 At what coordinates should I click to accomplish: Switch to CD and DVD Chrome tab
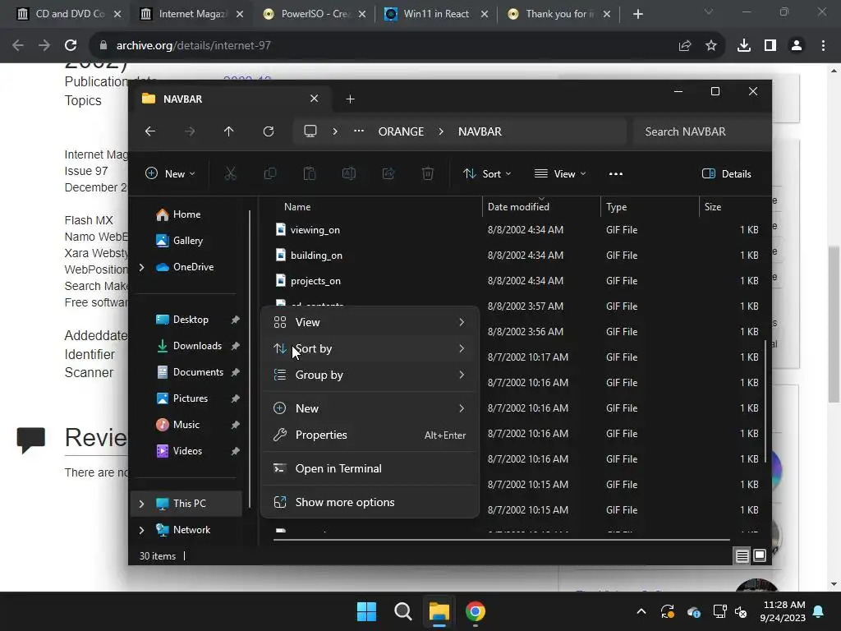point(69,14)
